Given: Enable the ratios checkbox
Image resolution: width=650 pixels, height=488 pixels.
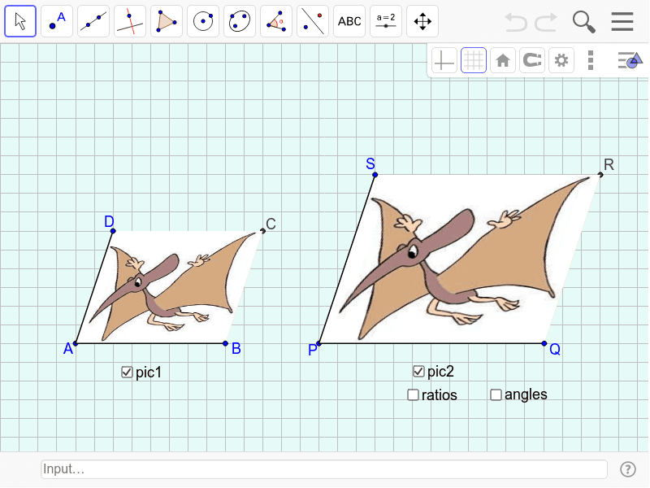Looking at the screenshot, I should point(413,394).
